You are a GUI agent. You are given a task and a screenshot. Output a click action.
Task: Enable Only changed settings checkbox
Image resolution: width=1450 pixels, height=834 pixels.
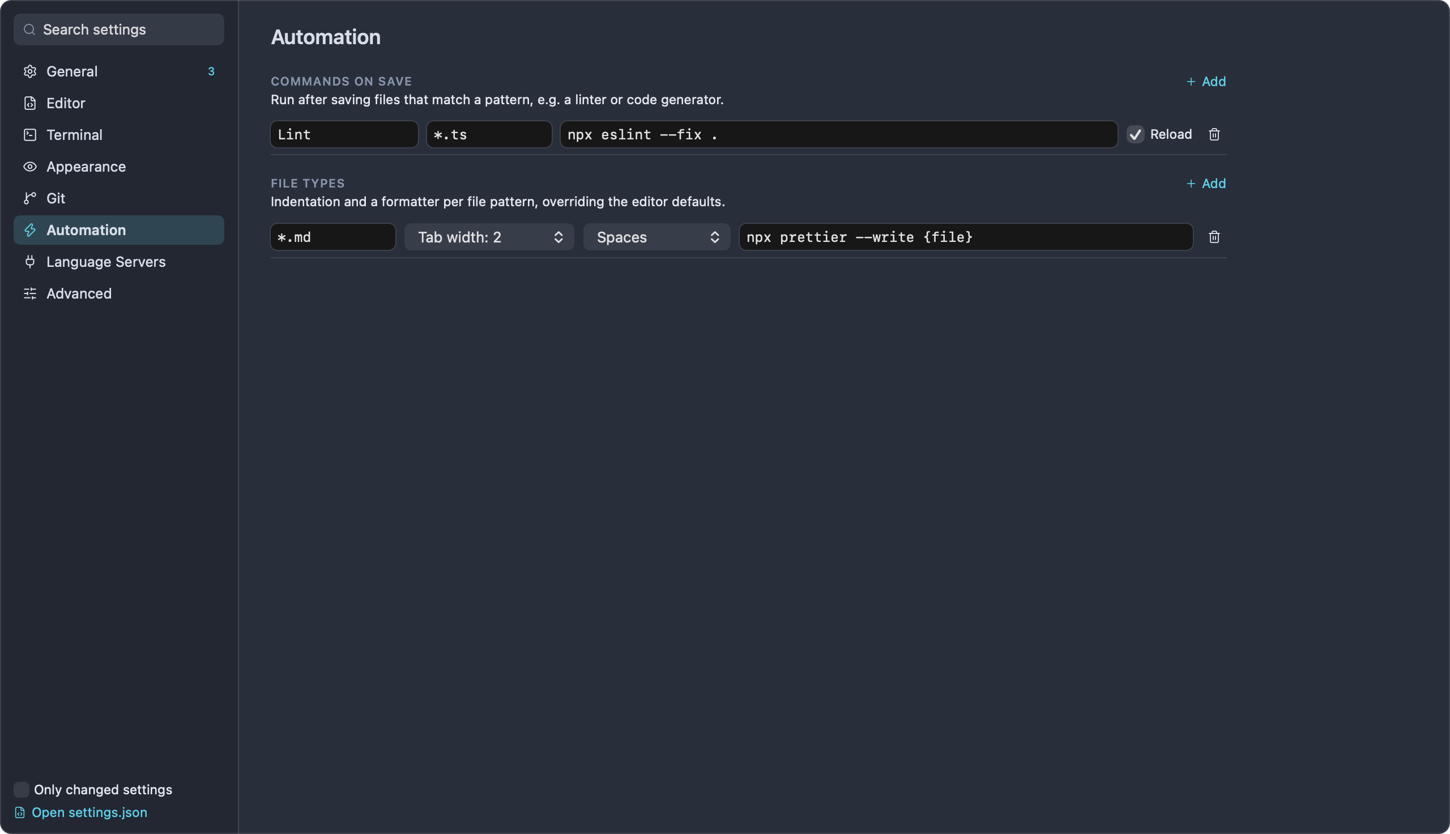click(21, 789)
